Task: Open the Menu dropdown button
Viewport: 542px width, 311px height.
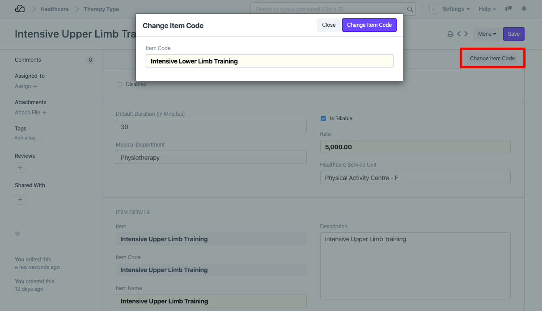Action: [x=487, y=34]
